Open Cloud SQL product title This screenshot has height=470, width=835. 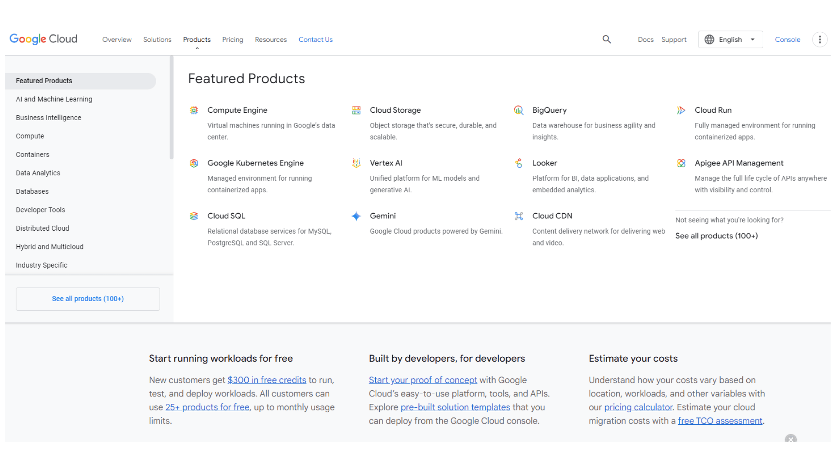pyautogui.click(x=226, y=216)
